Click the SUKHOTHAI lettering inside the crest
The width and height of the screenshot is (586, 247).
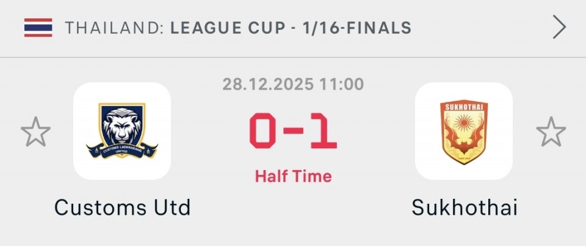click(464, 108)
